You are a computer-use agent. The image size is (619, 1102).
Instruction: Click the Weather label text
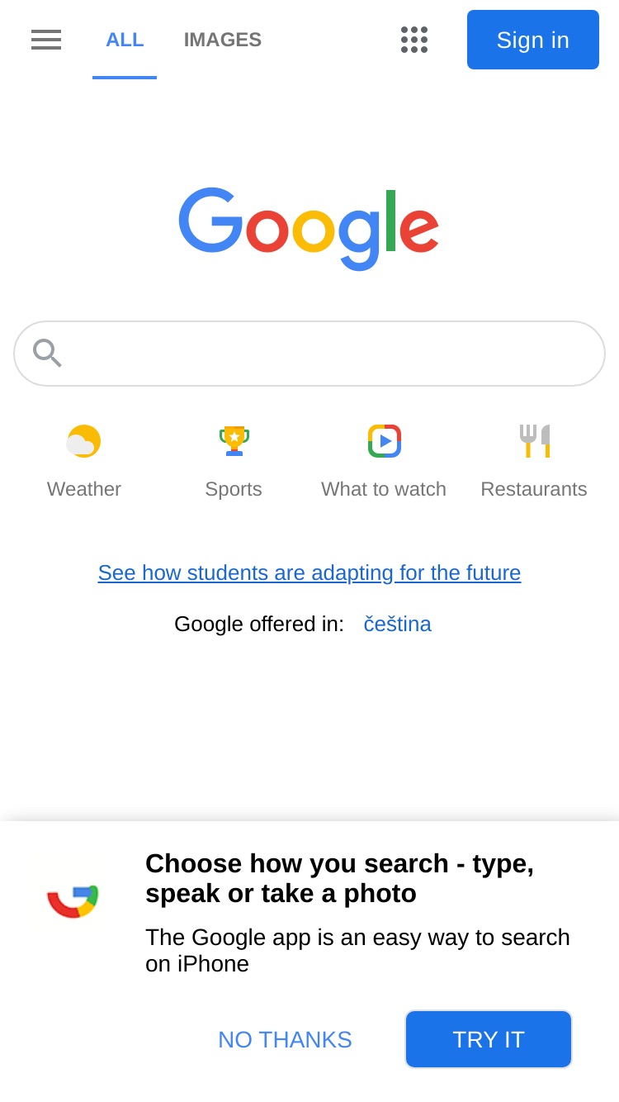coord(84,489)
